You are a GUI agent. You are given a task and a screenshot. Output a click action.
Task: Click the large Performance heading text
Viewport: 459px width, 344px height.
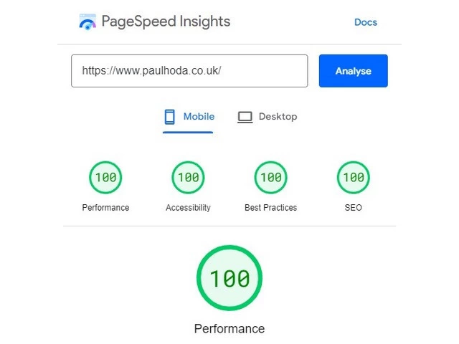click(229, 329)
